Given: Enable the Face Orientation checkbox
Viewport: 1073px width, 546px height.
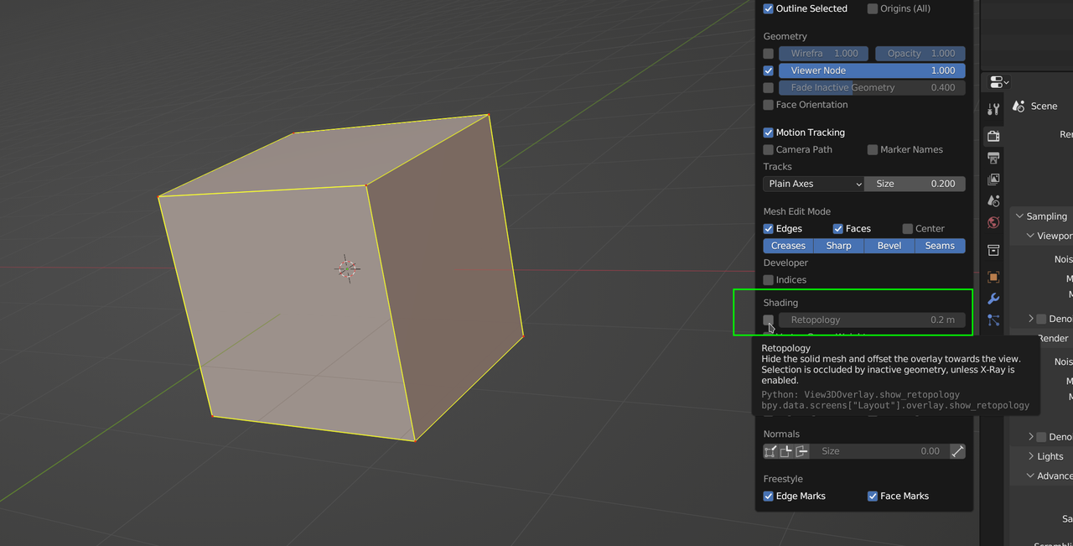Looking at the screenshot, I should point(768,104).
